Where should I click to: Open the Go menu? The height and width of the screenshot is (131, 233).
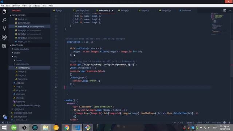pyautogui.click(x=30, y=5)
